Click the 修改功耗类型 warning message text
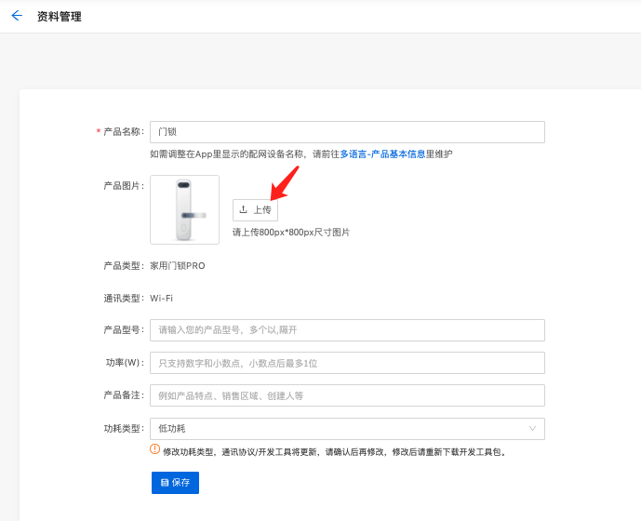 334,452
